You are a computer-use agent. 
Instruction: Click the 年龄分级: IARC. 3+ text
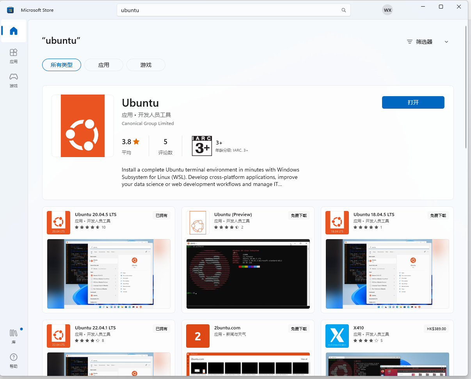(232, 150)
